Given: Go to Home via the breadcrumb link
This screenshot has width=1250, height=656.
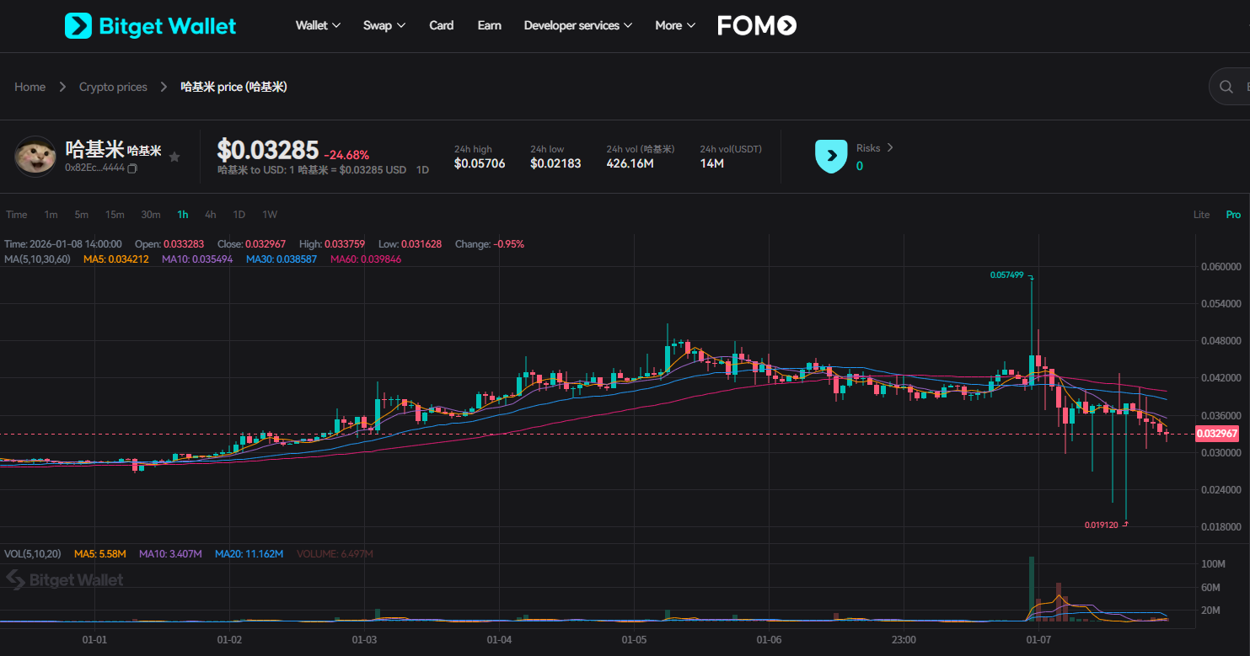Looking at the screenshot, I should [30, 86].
